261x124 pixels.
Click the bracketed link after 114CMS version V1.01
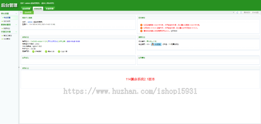click(52, 41)
